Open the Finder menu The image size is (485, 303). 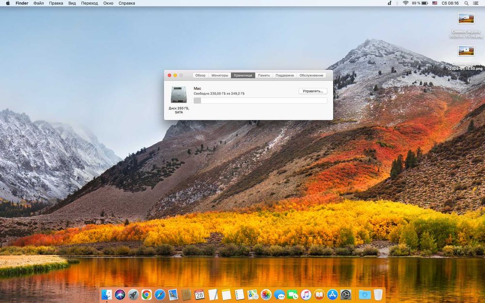point(22,3)
